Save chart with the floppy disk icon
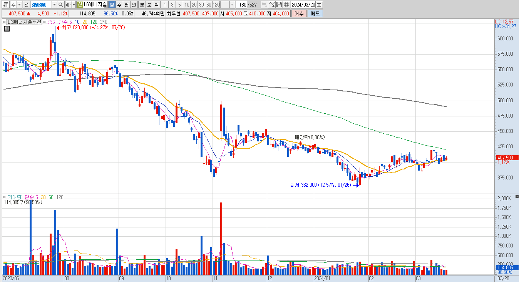This screenshot has height=282, width=519. (x=279, y=5)
